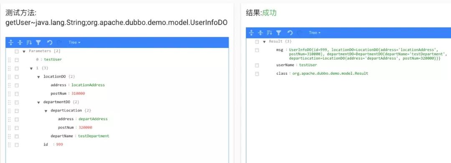Viewport: 451px width, 163px height.
Task: Click the class field name in Result
Action: point(282,73)
